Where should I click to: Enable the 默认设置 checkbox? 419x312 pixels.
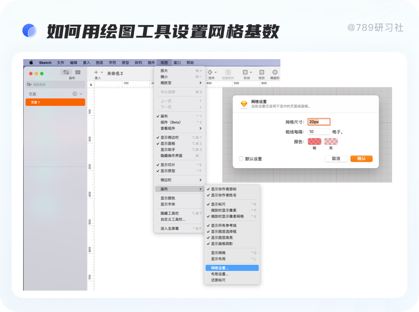tap(241, 159)
